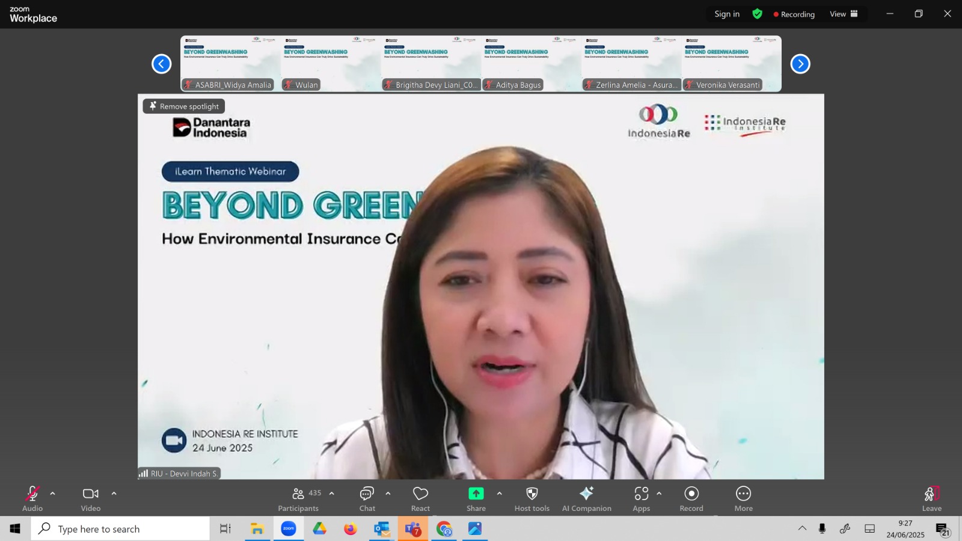Screen dimensions: 962x541
Task: Expand video options arrow beside Video
Action: coord(114,494)
